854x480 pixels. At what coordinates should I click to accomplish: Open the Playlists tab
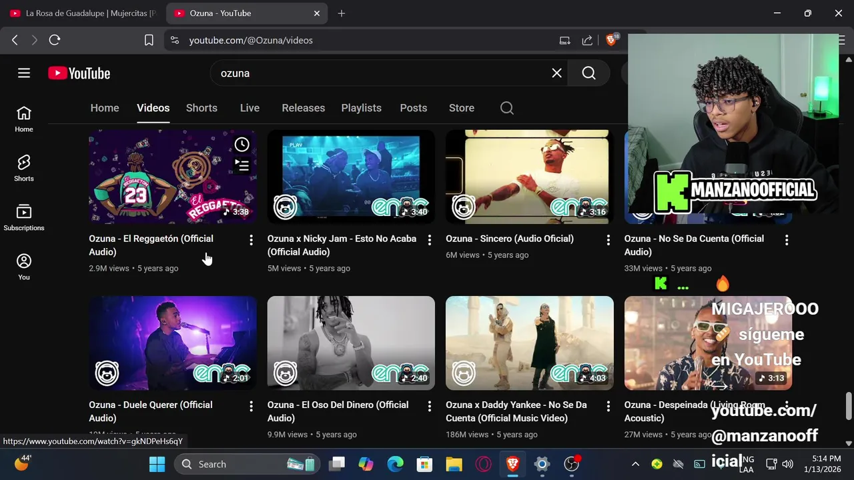click(x=361, y=108)
